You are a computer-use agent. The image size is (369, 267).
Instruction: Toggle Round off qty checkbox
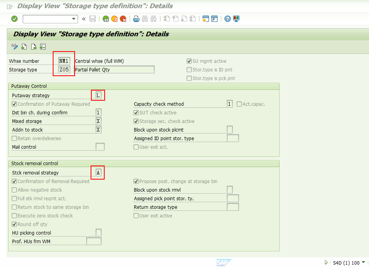[14, 224]
